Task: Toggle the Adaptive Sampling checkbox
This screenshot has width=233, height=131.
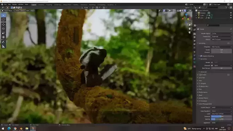Action: pos(201,56)
